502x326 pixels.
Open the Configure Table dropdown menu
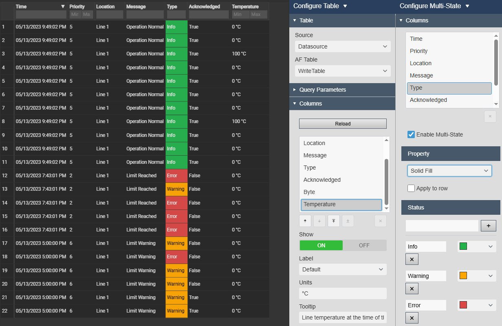click(x=345, y=6)
